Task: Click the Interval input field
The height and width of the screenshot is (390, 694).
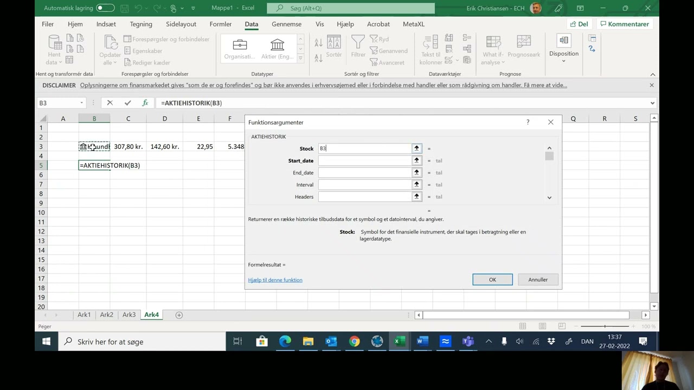Action: 364,185
